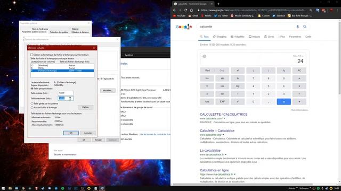
Task: Toggle the Inv calculator key
Action: pos(207,78)
